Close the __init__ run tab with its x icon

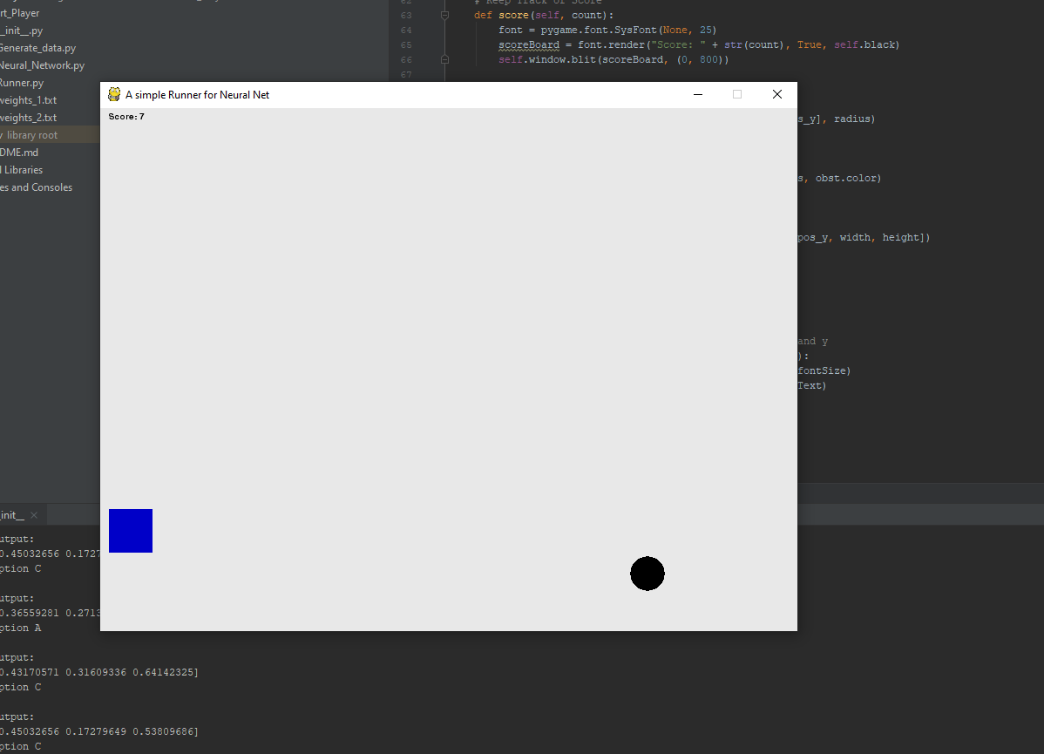coord(34,515)
